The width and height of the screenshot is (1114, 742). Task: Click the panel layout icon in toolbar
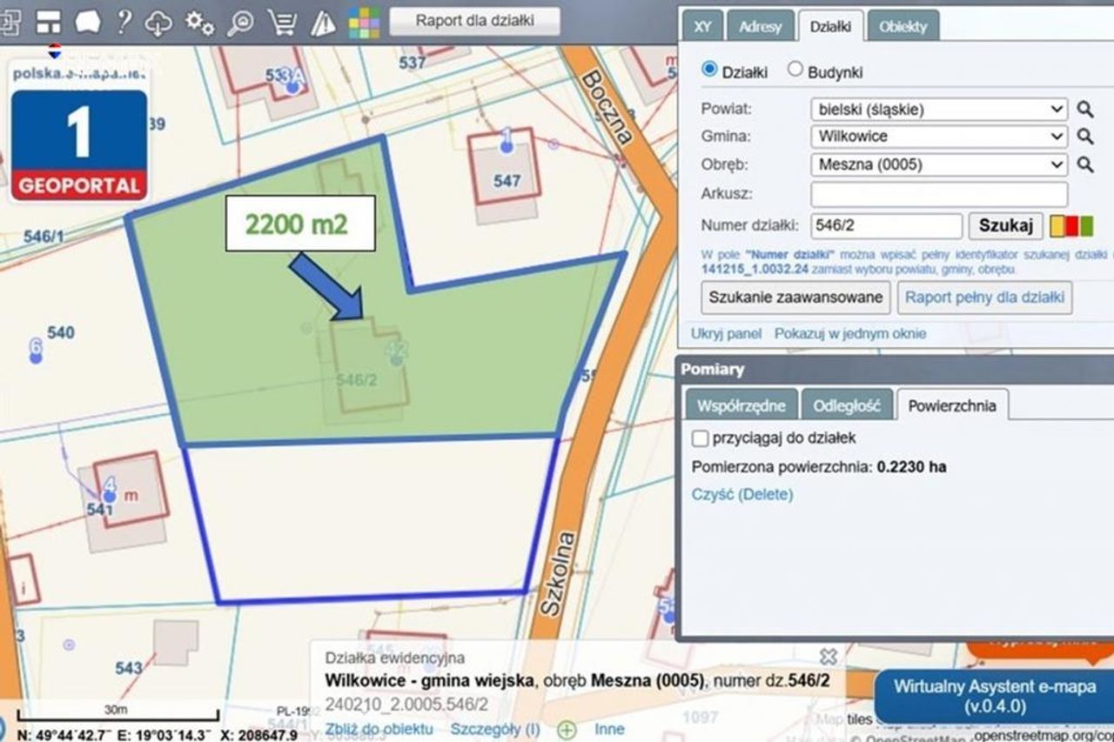click(x=49, y=23)
